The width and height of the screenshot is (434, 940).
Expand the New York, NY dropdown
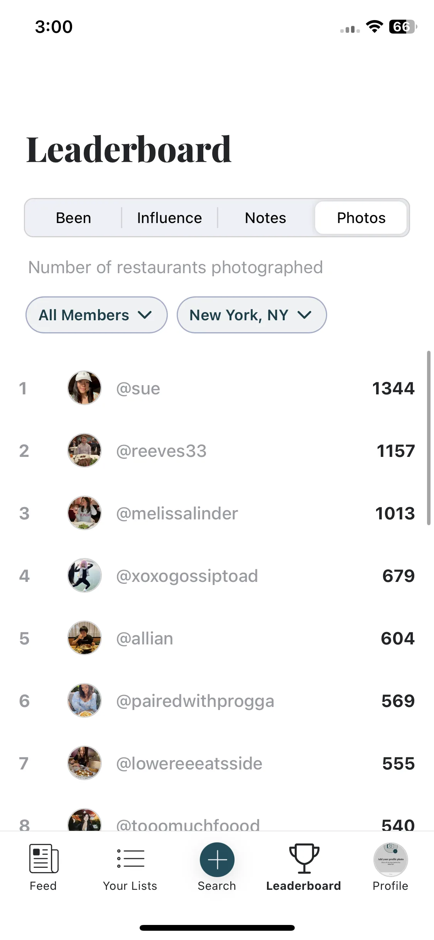(x=252, y=315)
